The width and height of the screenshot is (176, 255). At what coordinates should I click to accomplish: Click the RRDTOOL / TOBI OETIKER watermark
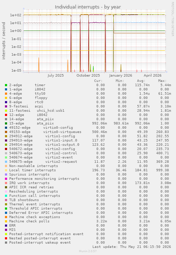172,19
